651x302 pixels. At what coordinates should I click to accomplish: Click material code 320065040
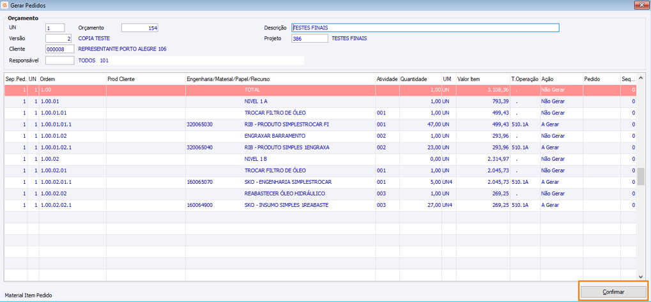tap(200, 147)
